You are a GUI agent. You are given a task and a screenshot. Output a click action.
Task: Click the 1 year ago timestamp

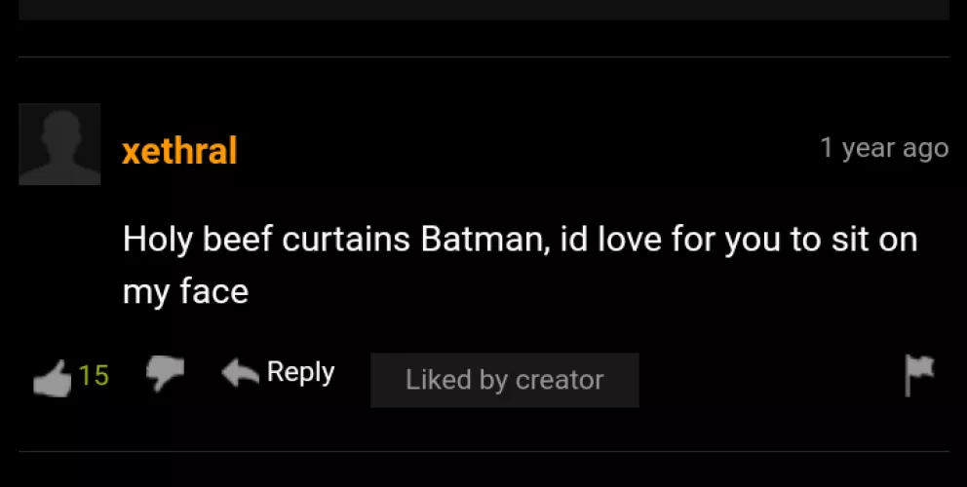tap(883, 148)
